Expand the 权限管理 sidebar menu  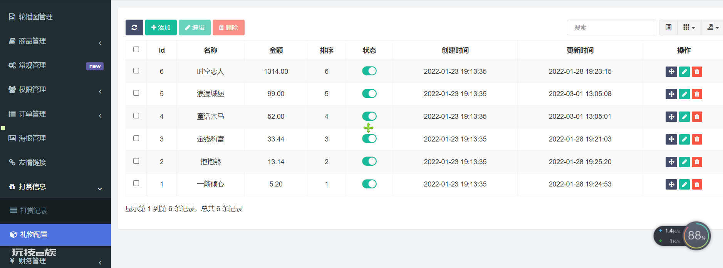(x=55, y=90)
